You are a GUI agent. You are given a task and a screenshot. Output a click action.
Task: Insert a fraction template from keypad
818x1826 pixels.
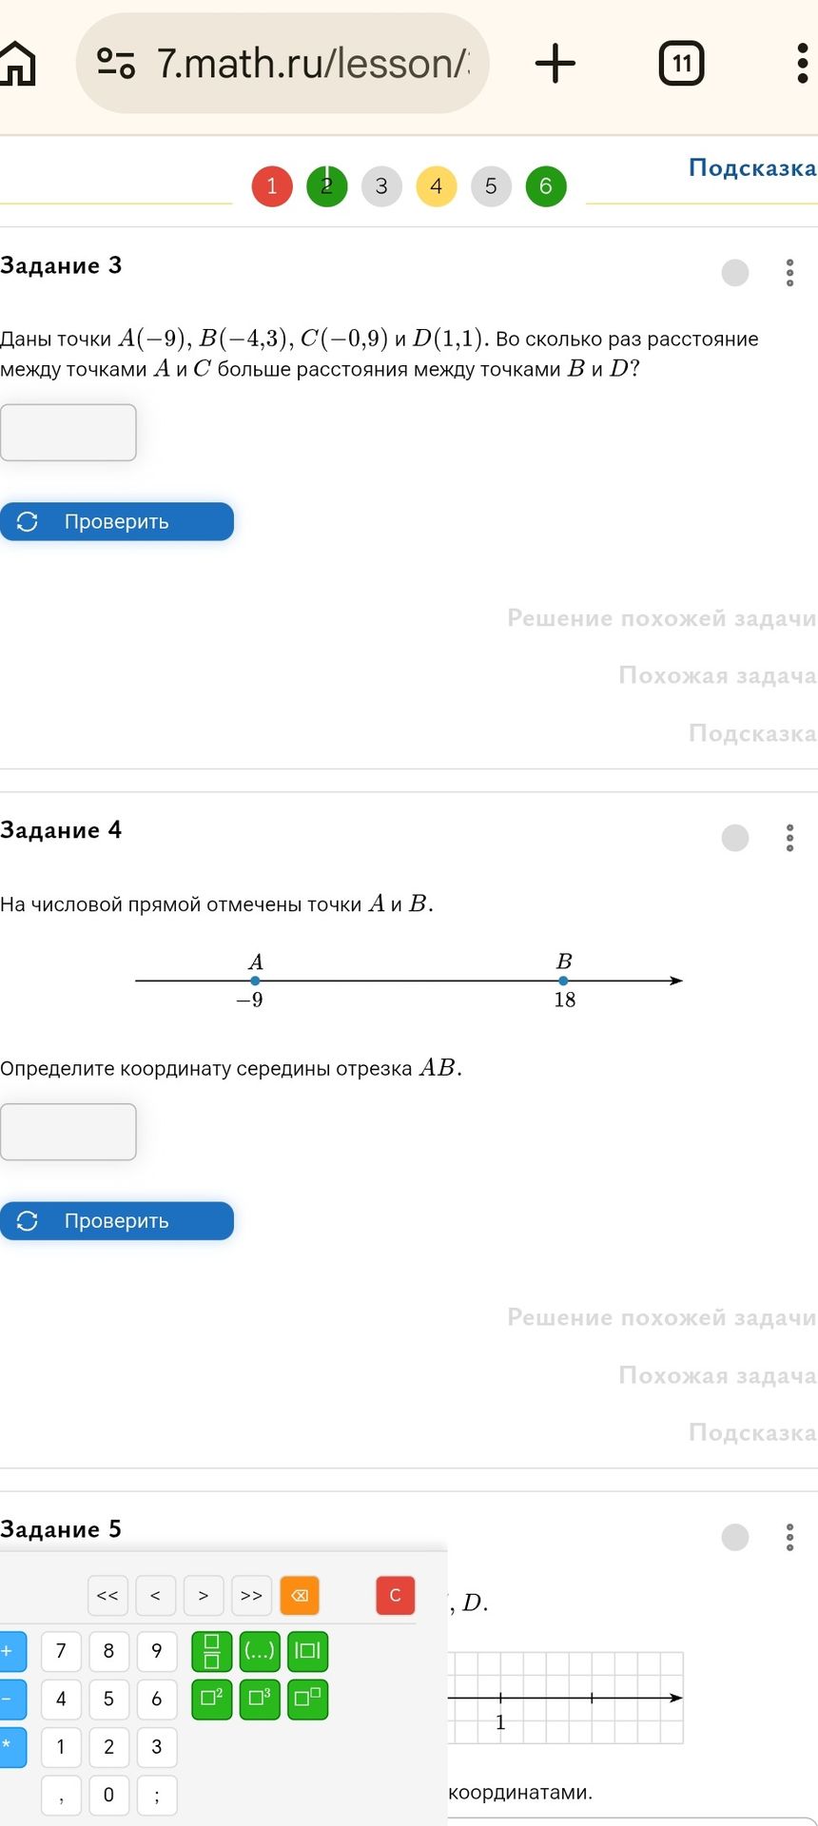pos(212,1651)
